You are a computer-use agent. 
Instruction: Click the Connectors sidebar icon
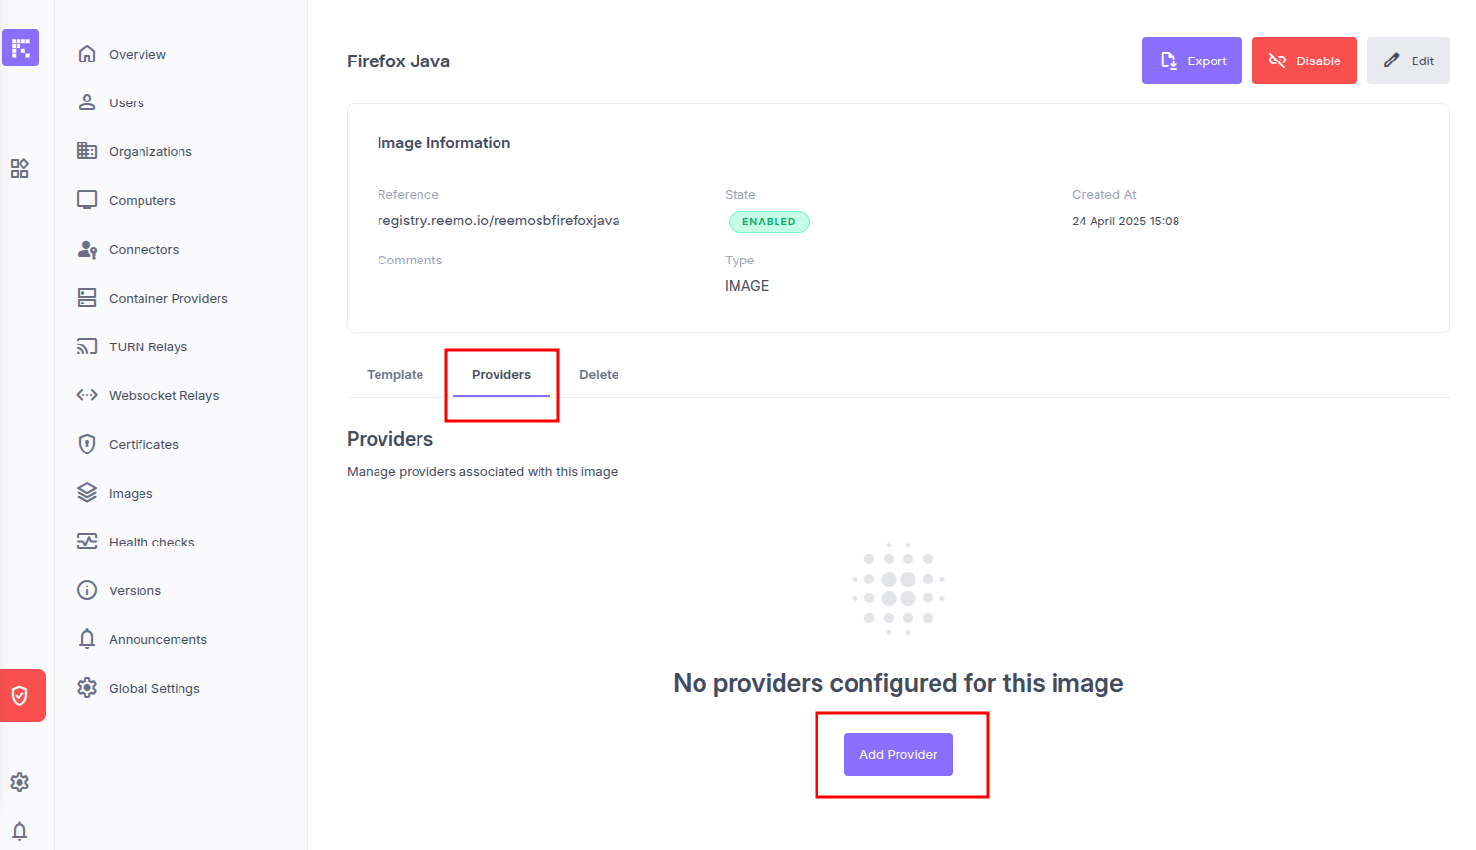pyautogui.click(x=87, y=249)
